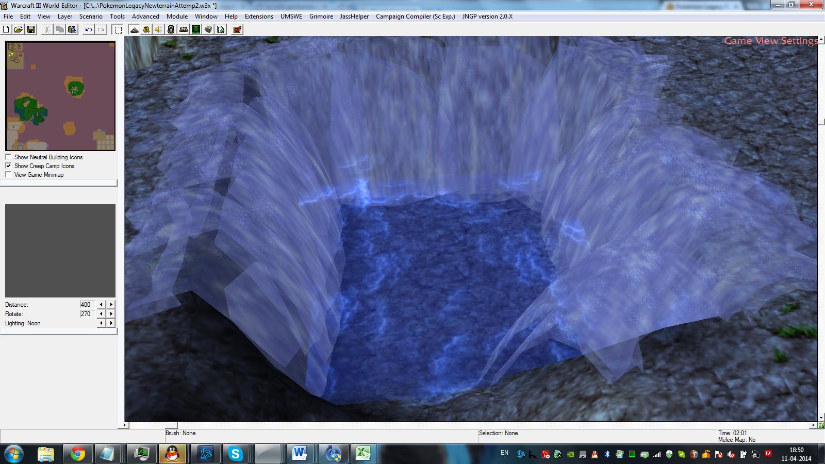Click the horizontal scrollbar left arrow

[125, 425]
